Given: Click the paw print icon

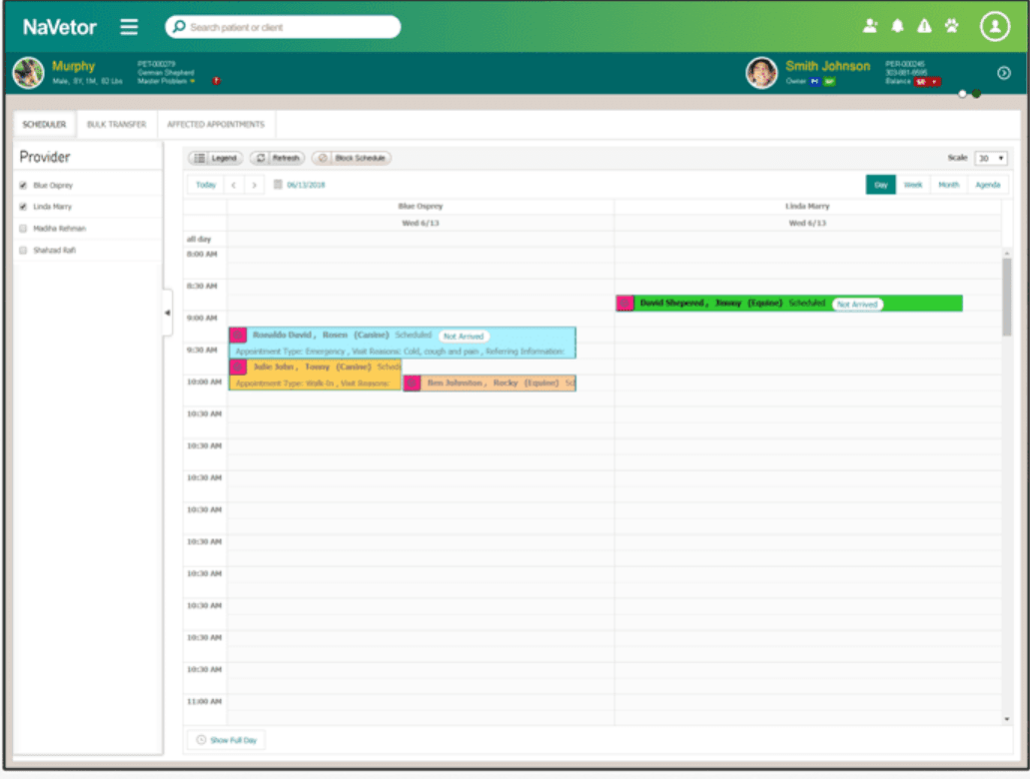Looking at the screenshot, I should click(x=951, y=27).
